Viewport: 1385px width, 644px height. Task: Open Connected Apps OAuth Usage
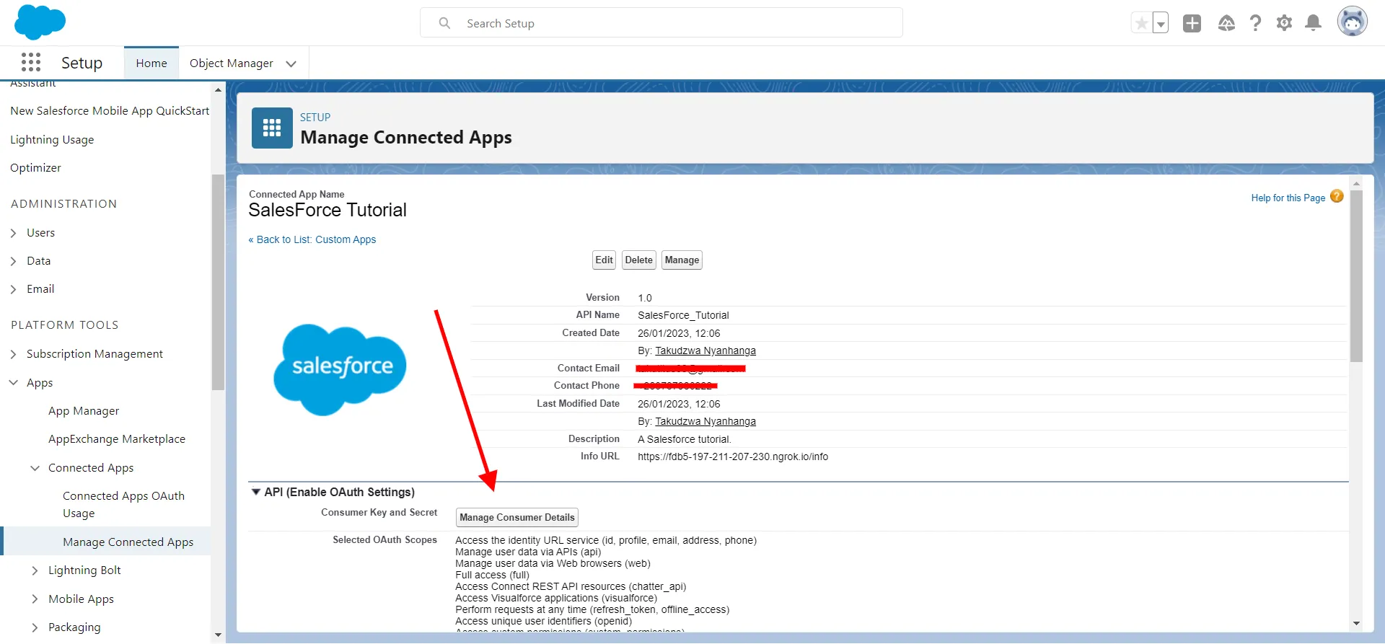pos(123,505)
